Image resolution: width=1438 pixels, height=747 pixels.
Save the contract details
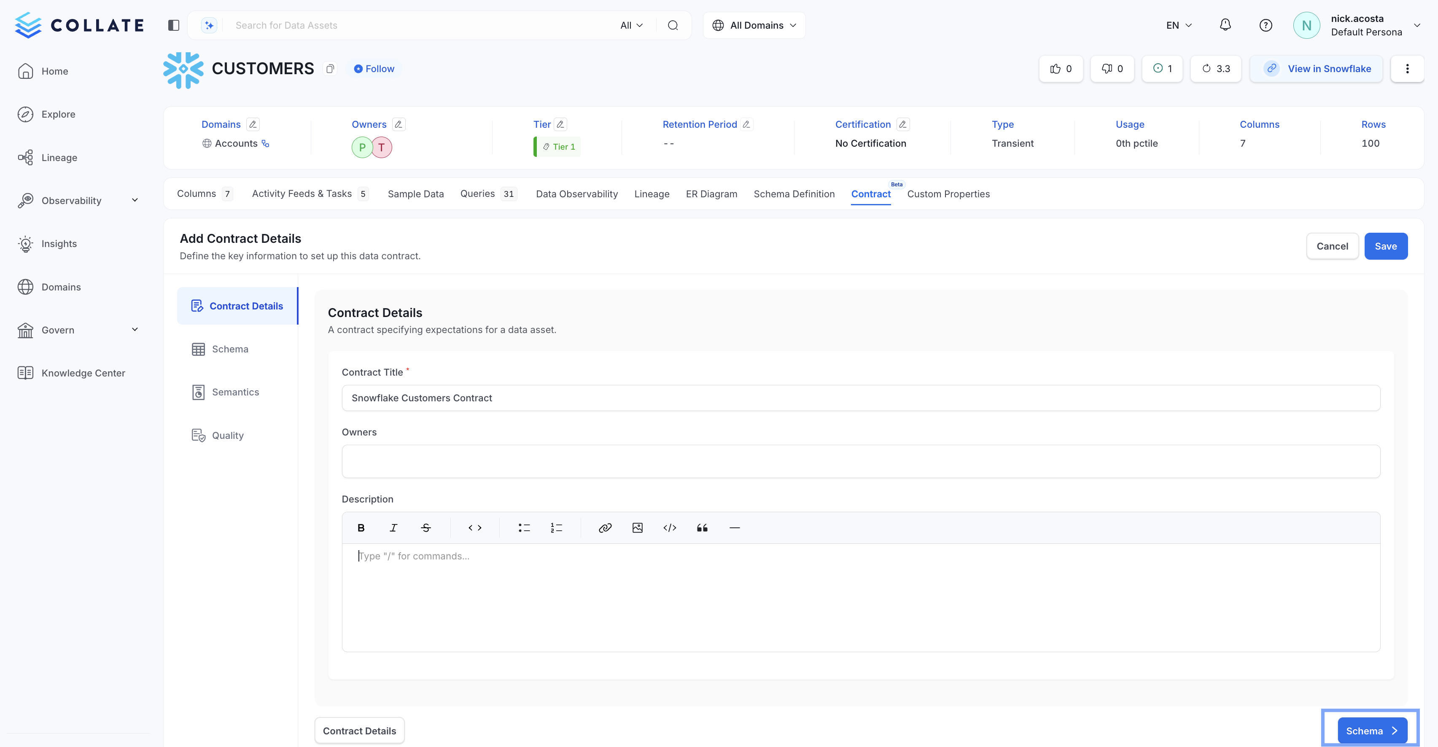1386,245
